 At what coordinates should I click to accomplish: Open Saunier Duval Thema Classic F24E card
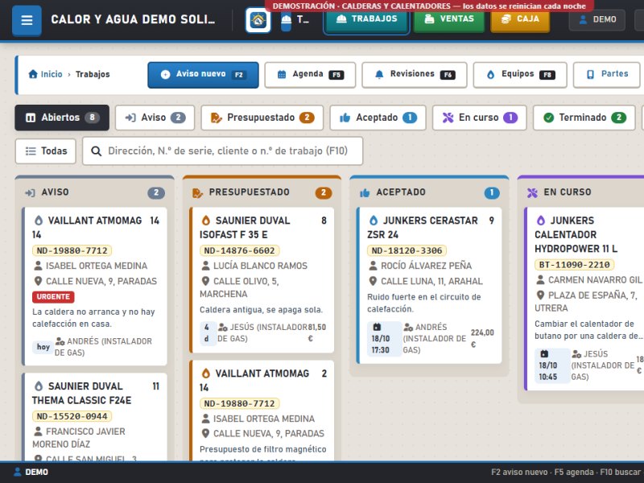(x=95, y=416)
